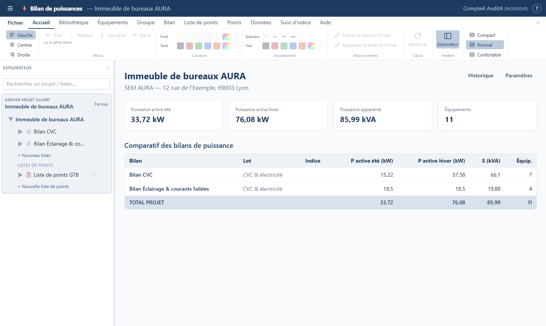546x326 pixels.
Task: Align text center with Centrer
Action: pos(21,45)
